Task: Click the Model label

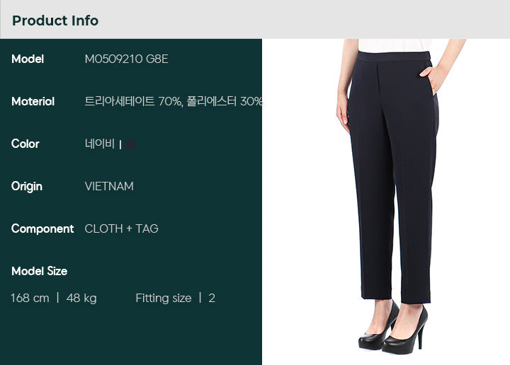Action: pos(28,59)
